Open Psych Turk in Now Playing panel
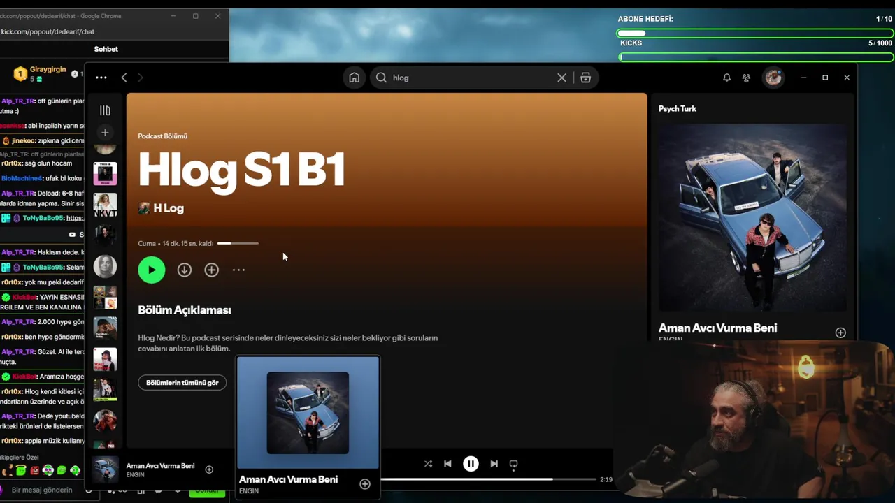895x503 pixels. pyautogui.click(x=678, y=109)
